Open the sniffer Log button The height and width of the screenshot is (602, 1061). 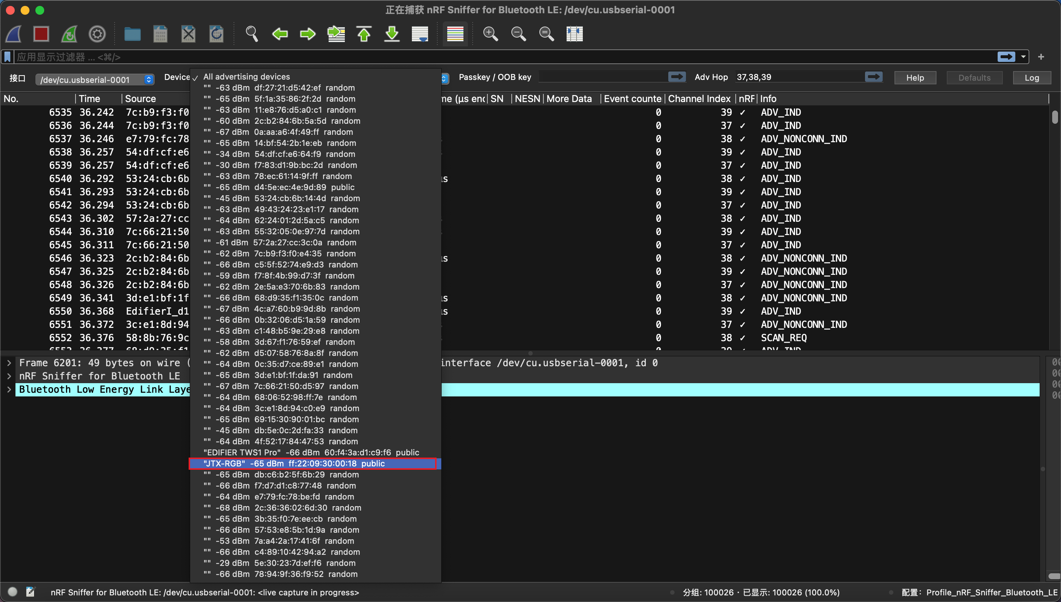(1031, 78)
